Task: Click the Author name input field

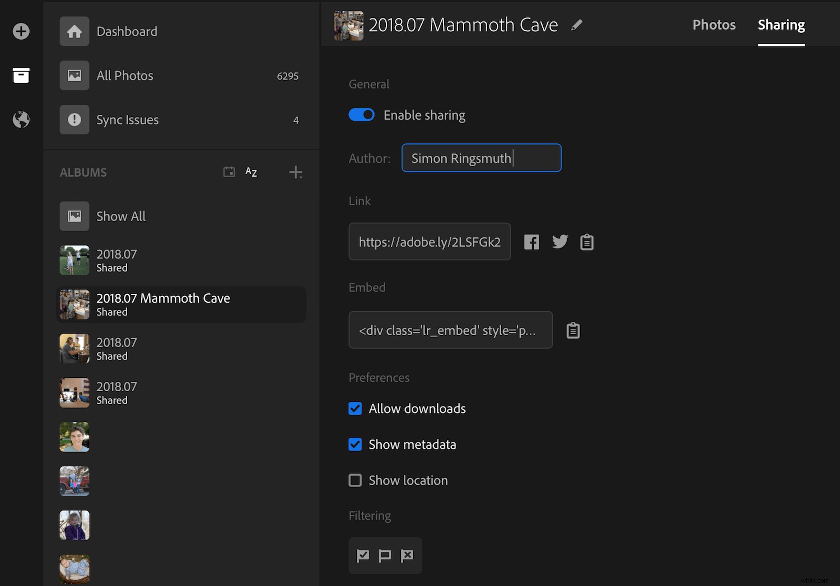Action: click(x=481, y=158)
